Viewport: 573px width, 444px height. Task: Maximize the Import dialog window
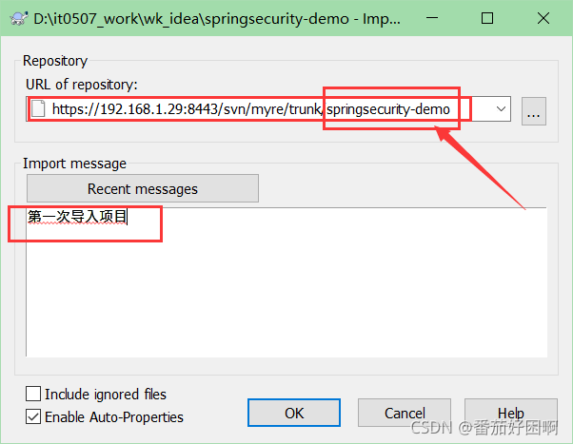click(x=487, y=18)
